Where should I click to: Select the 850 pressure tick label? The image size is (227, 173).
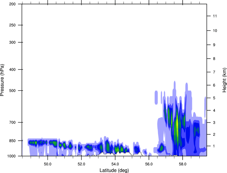tap(12, 141)
